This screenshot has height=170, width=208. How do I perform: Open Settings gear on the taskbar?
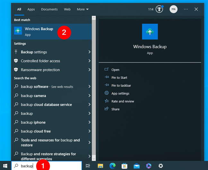click(160, 166)
